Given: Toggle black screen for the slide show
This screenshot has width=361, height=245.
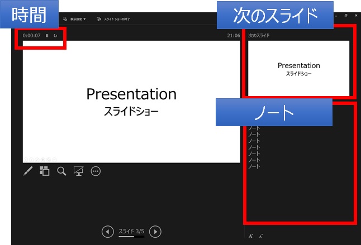Looking at the screenshot, I should (x=78, y=171).
